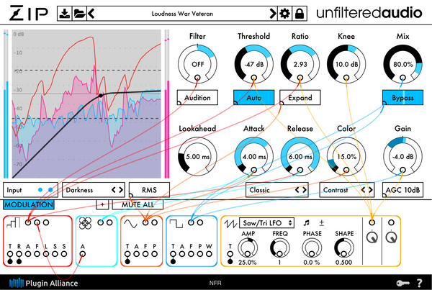
Task: Click the unfilteredaudio brand logo
Action: coord(369,13)
